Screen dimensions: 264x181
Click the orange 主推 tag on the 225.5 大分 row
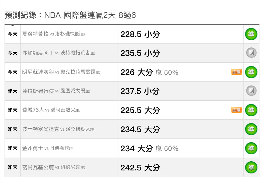tap(237, 110)
